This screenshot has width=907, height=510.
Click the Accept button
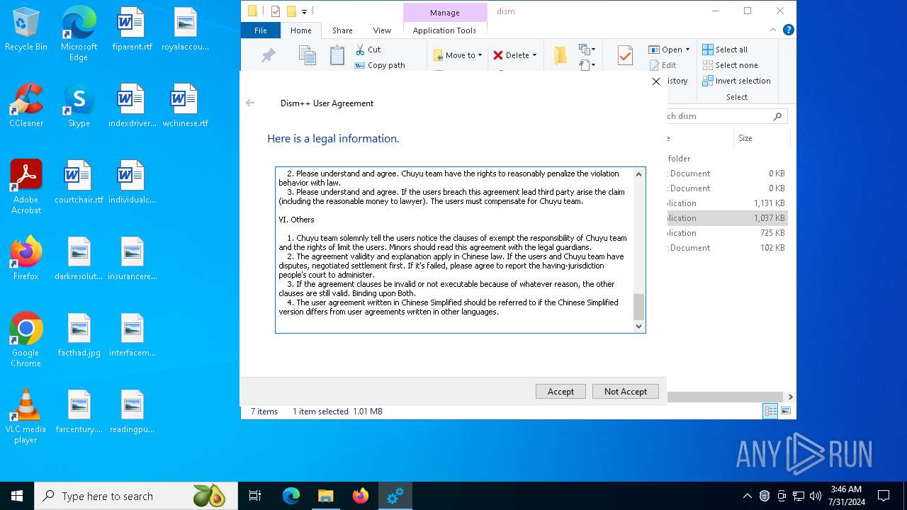pyautogui.click(x=560, y=391)
